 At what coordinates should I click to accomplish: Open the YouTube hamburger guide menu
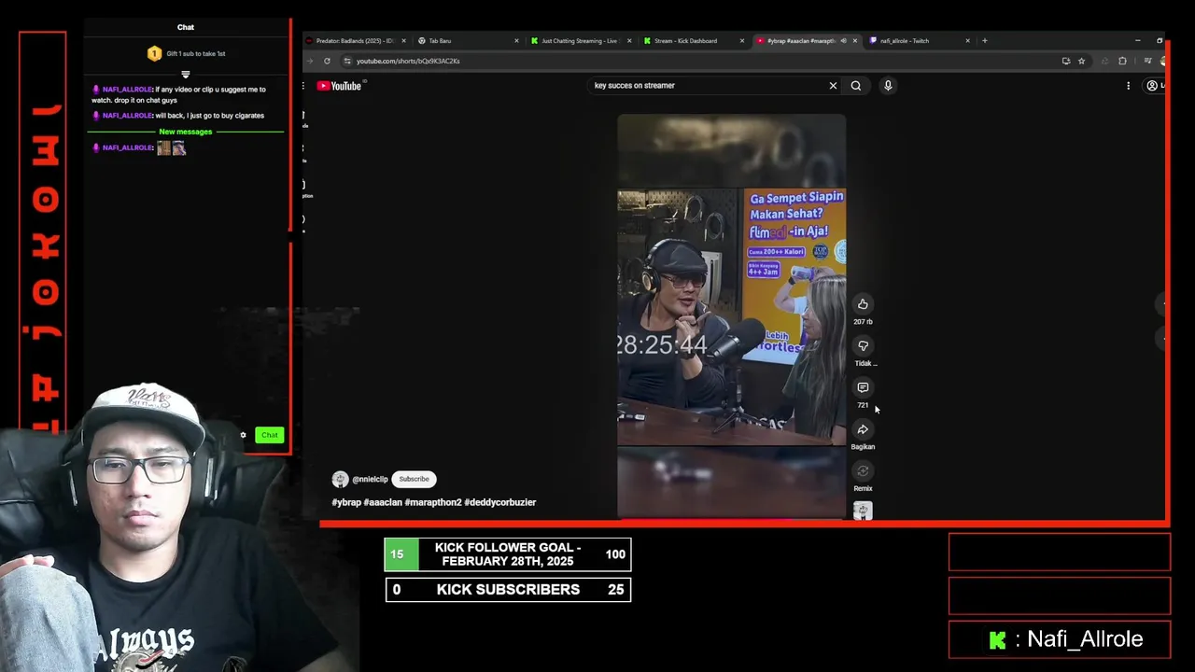point(303,86)
